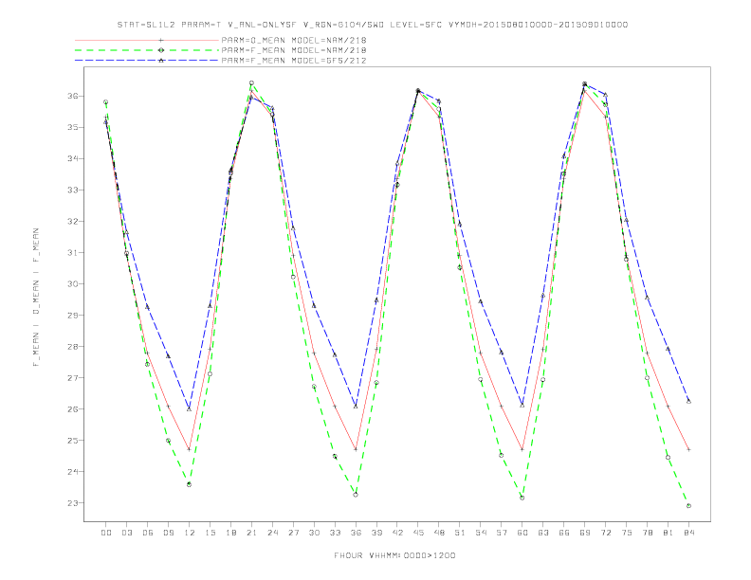Click x-axis forecast hour label 42
Viewport: 751px width, 580px height.
click(397, 533)
